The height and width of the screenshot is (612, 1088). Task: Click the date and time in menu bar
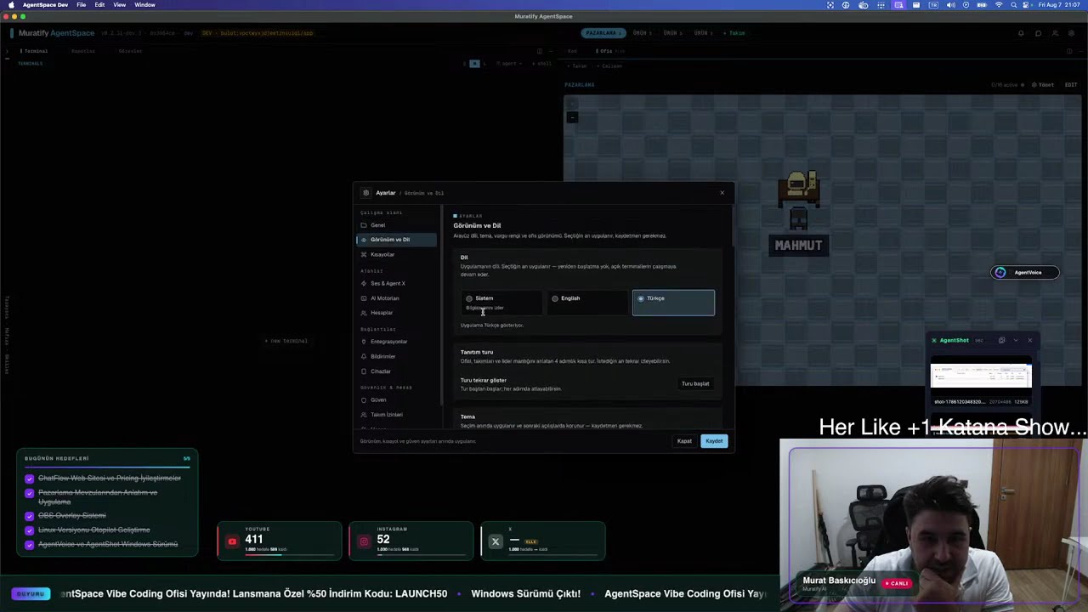(x=1060, y=5)
